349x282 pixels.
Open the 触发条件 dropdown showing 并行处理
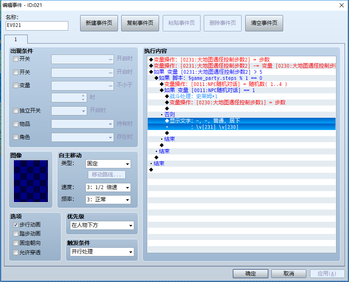tap(102, 252)
